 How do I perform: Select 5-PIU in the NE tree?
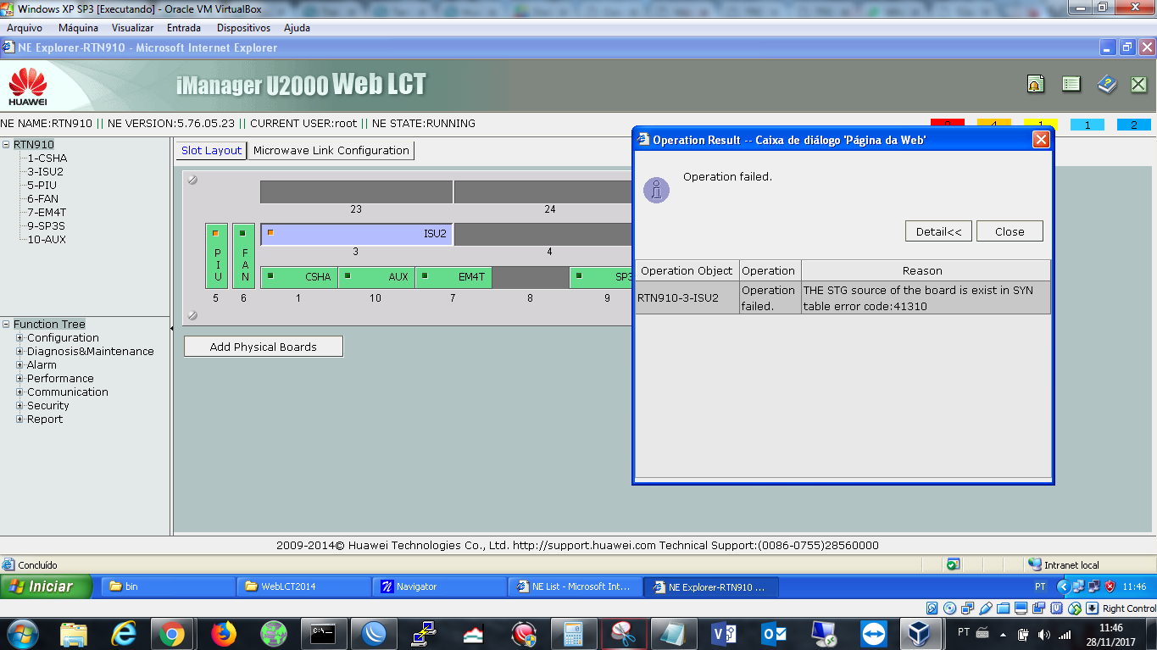(x=42, y=185)
